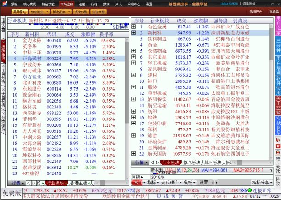Viewport: 281px width, 200px height.
Task: Open 关于益盟 in the right sidebar
Action: click(x=278, y=106)
